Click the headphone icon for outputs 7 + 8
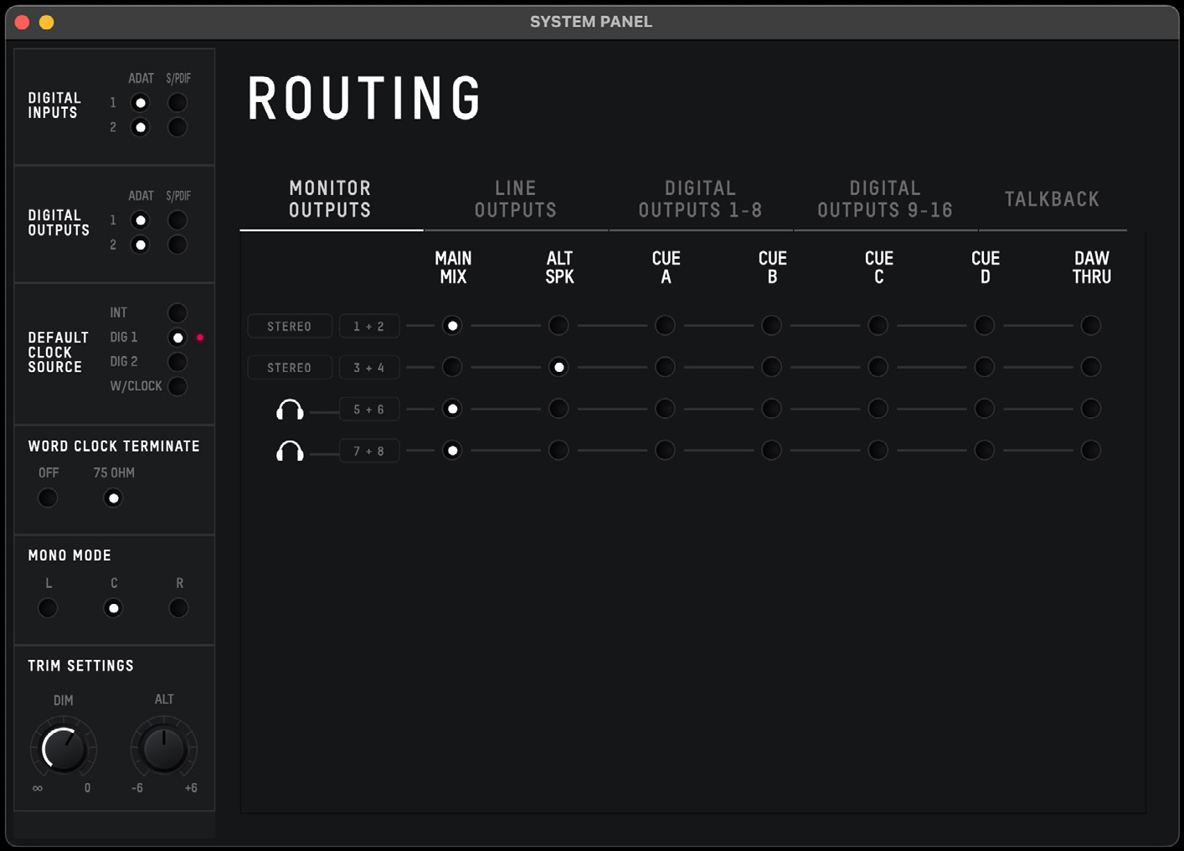The image size is (1184, 851). click(290, 451)
